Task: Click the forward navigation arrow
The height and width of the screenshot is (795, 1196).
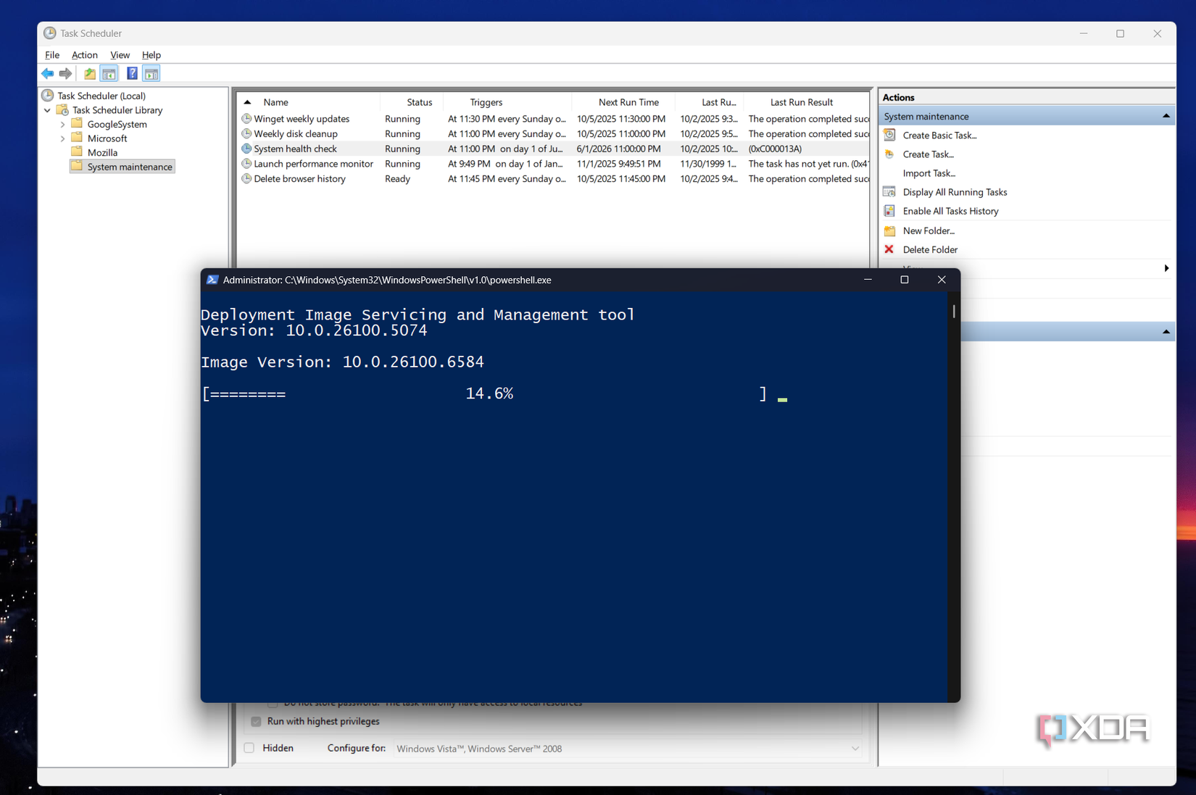Action: (65, 73)
